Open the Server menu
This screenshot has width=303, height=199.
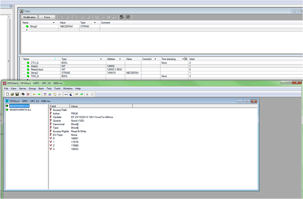(22, 89)
